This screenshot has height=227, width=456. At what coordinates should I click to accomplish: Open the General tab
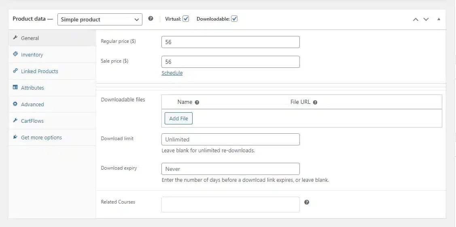click(52, 38)
